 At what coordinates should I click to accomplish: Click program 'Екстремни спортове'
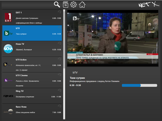click(x=25, y=97)
